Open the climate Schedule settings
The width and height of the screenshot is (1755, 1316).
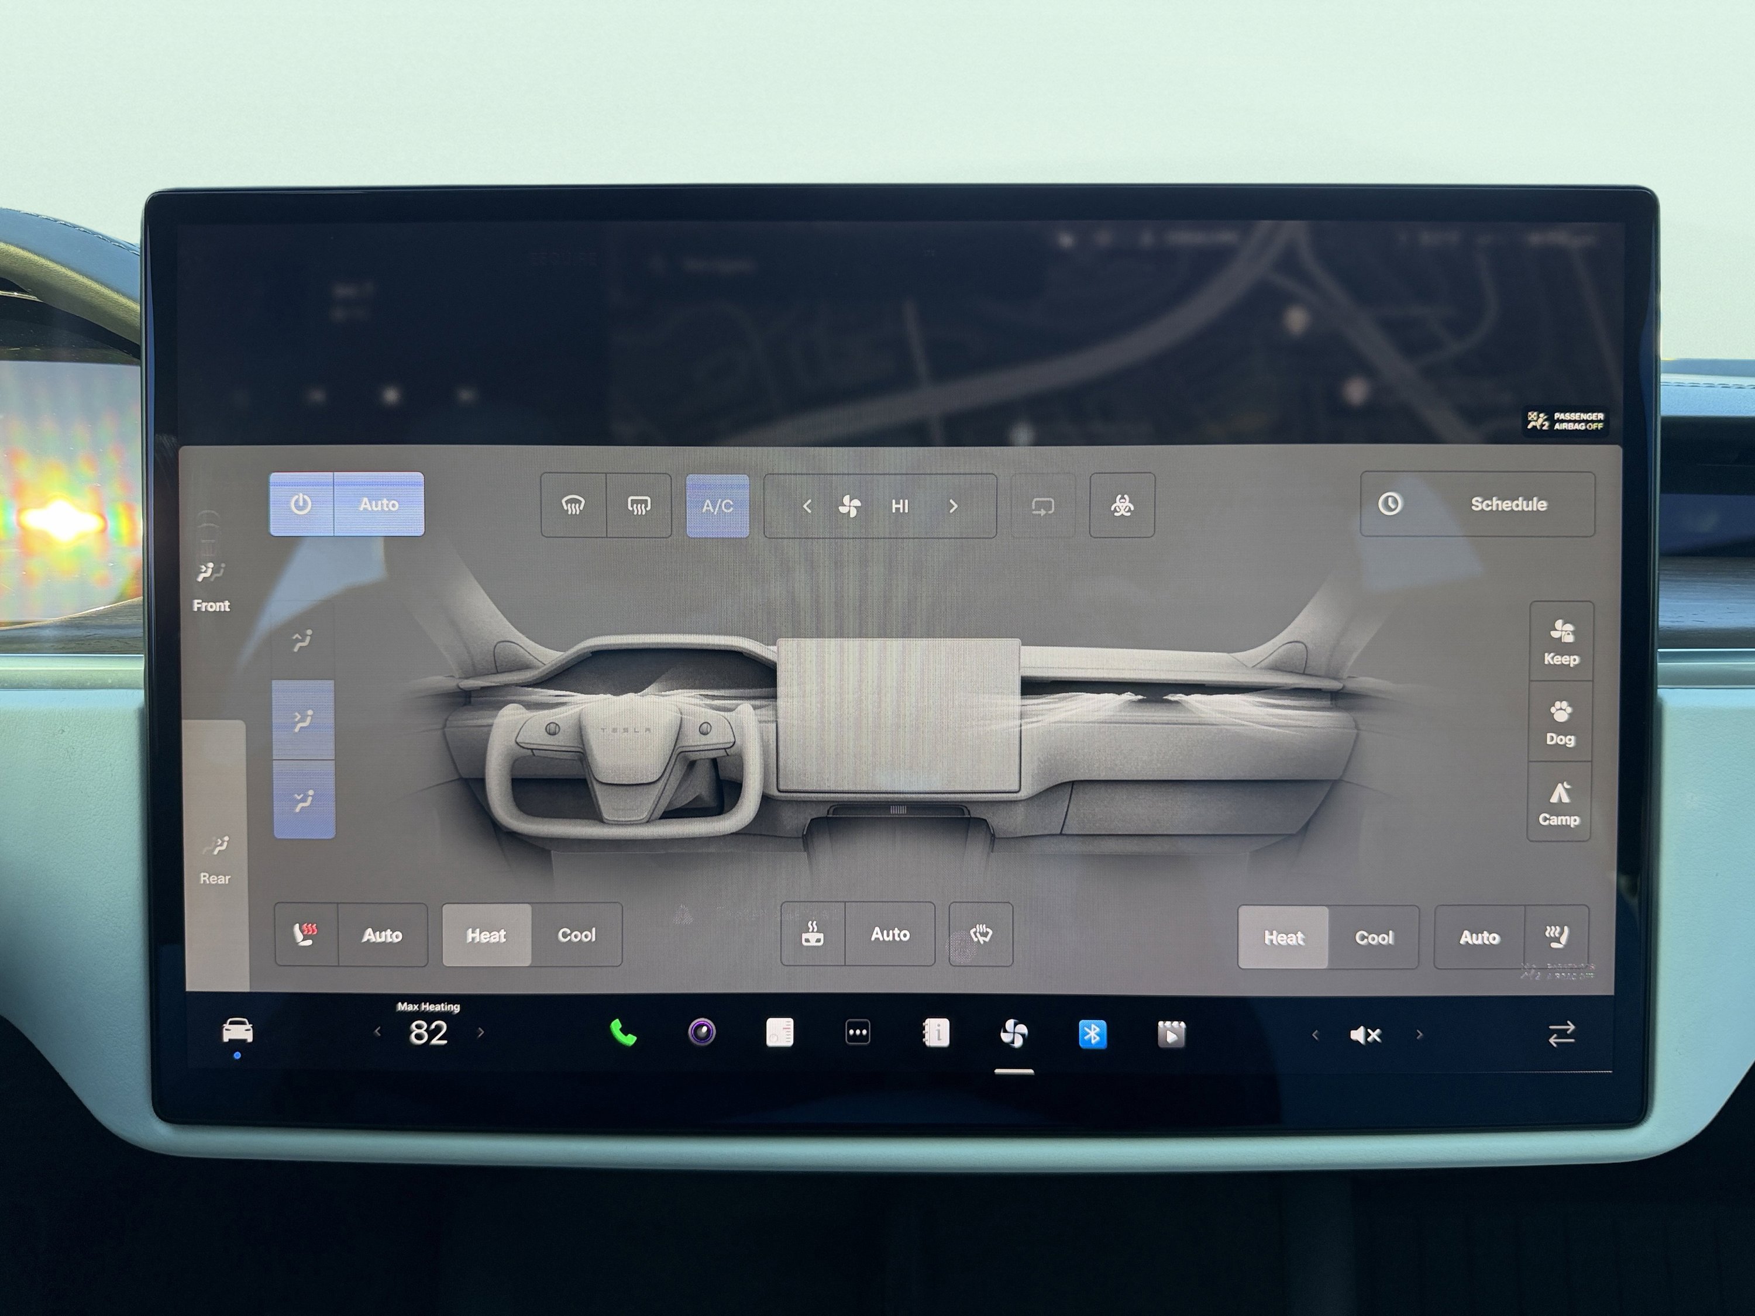[1476, 505]
